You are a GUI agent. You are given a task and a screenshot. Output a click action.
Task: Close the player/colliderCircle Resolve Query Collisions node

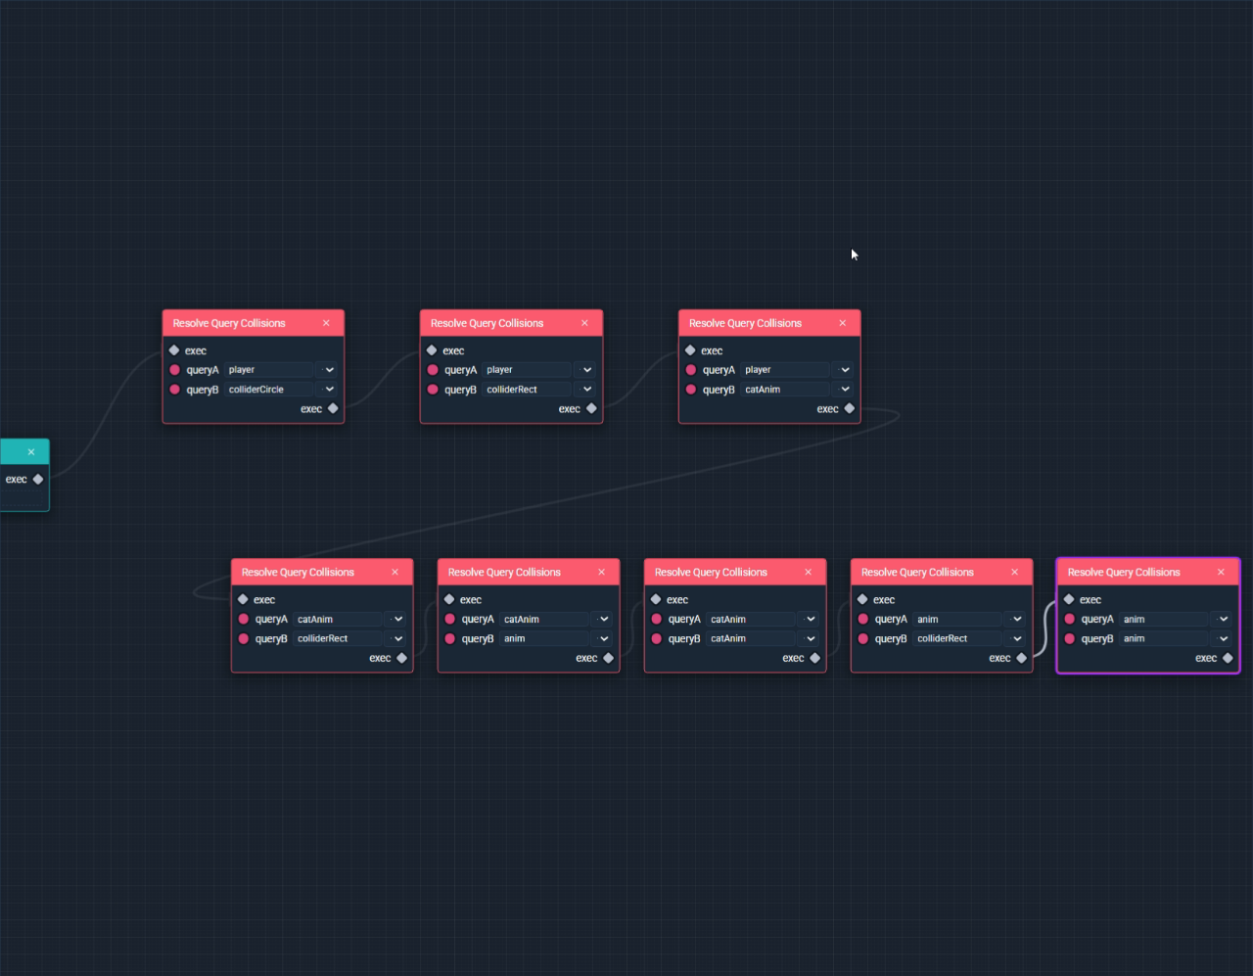pyautogui.click(x=326, y=323)
